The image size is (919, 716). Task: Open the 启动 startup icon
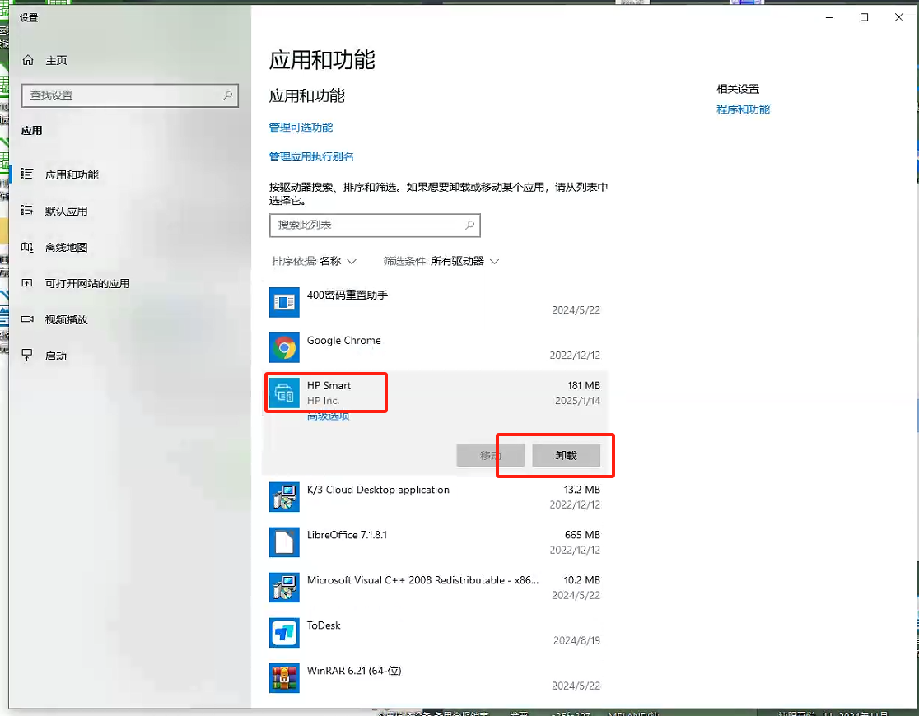click(x=27, y=355)
